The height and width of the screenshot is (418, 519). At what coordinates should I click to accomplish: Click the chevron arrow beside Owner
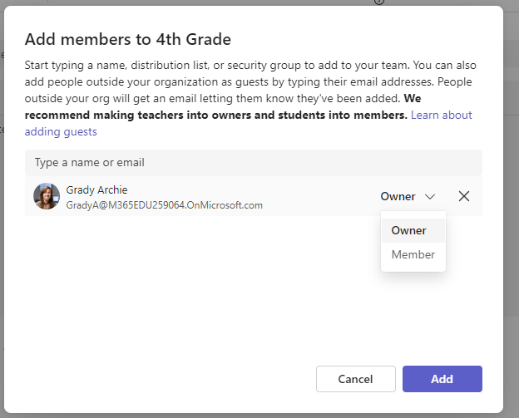[430, 197]
